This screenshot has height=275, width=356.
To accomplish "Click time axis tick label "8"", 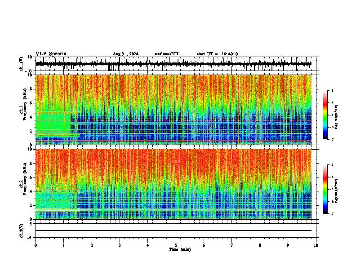I will (x=260, y=245).
